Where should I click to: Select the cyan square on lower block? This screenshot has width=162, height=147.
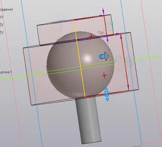coord(128,61)
